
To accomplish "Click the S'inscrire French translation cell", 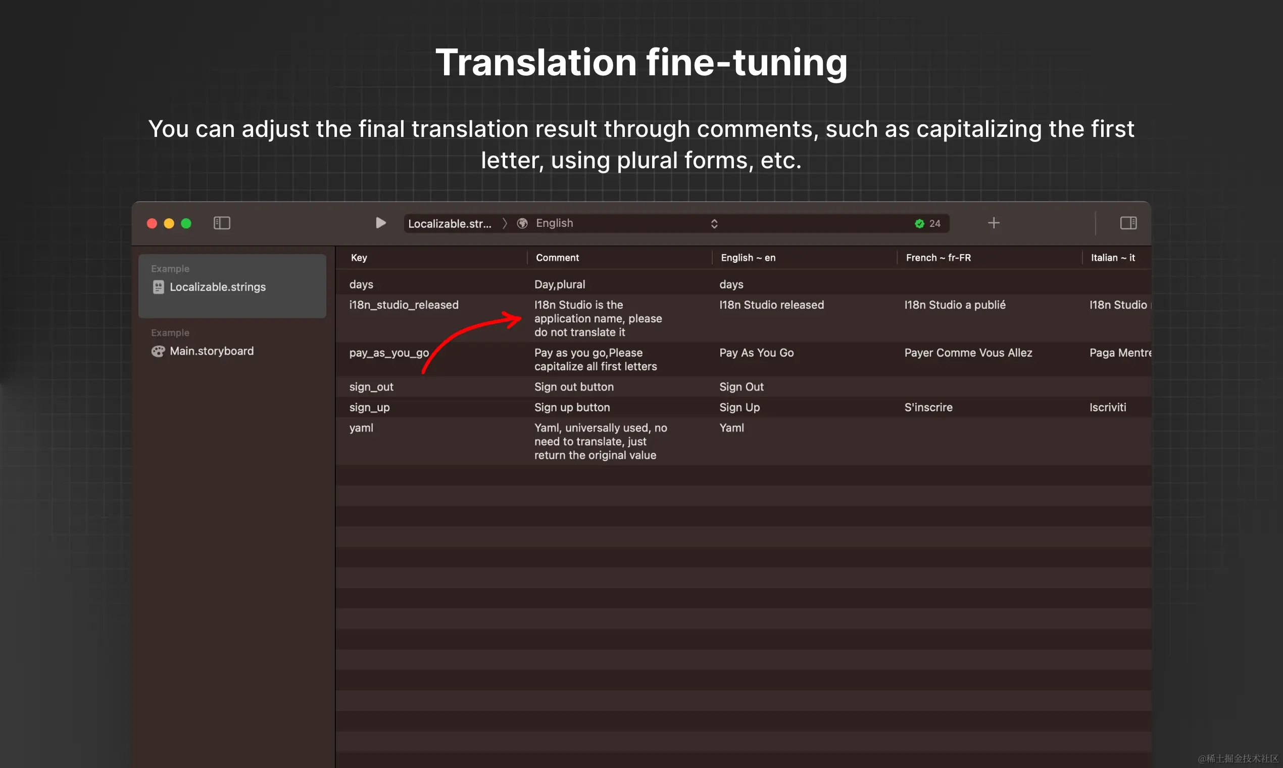I will pos(928,407).
